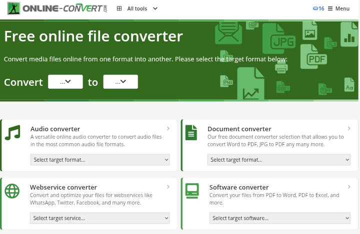
Task: Open the All tools grid icon
Action: click(x=119, y=8)
